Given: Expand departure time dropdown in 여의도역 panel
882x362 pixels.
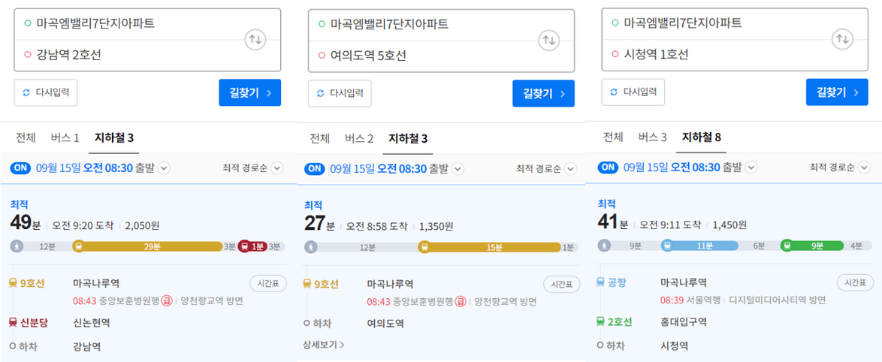Looking at the screenshot, I should [458, 169].
